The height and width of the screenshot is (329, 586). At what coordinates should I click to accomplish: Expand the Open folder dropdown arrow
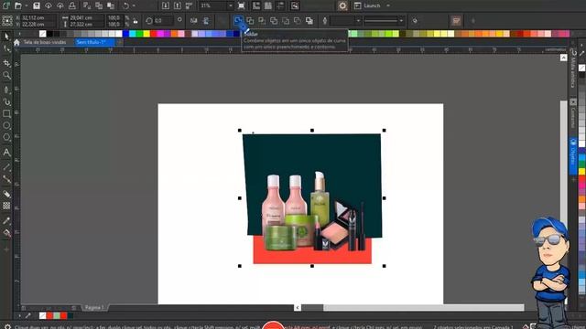27,5
